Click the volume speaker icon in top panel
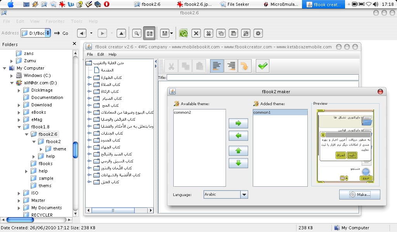The image size is (397, 232). tap(375, 4)
